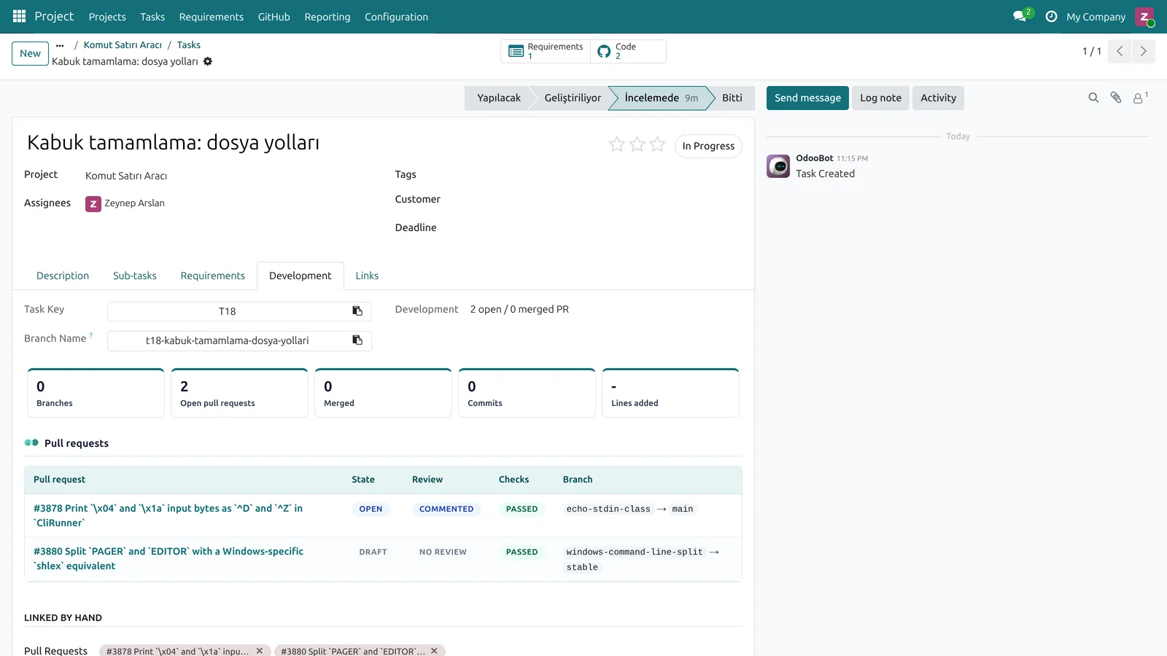This screenshot has width=1167, height=656.
Task: Click the Open pull requests stat card
Action: point(239,393)
